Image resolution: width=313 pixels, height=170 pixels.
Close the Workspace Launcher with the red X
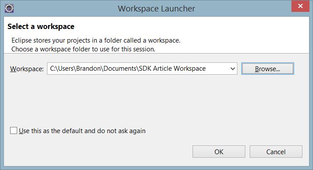pyautogui.click(x=300, y=6)
